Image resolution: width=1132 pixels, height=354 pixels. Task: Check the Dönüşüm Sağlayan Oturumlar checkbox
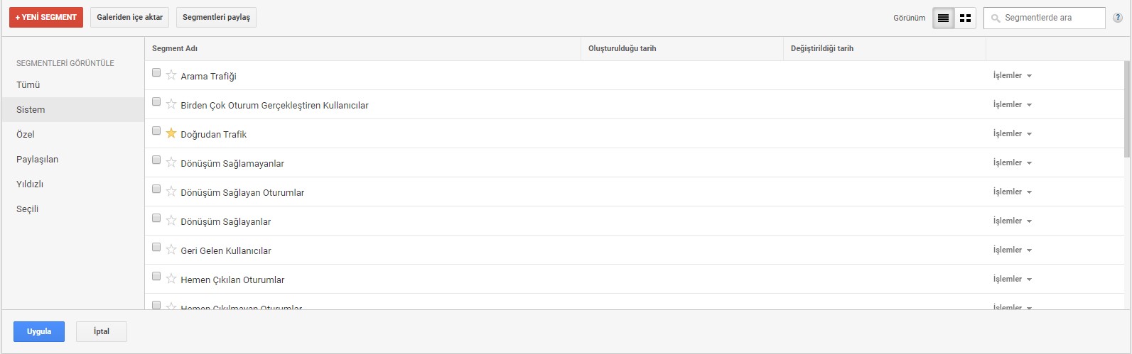(x=156, y=189)
